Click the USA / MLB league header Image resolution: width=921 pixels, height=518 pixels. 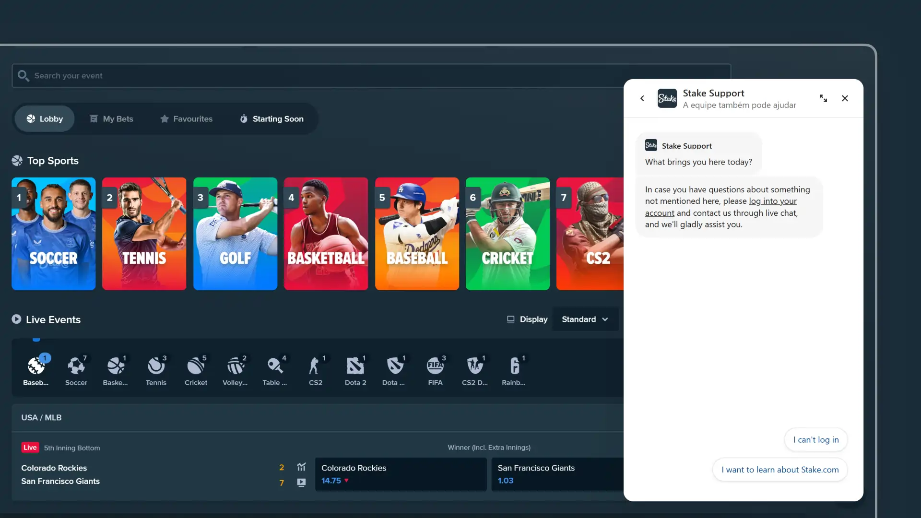(x=41, y=418)
